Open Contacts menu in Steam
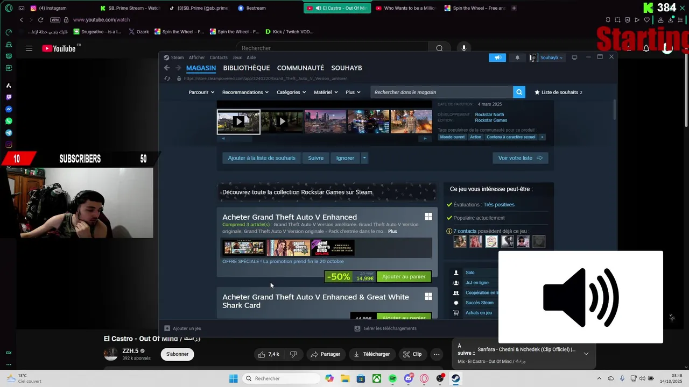This screenshot has height=387, width=689. [219, 58]
